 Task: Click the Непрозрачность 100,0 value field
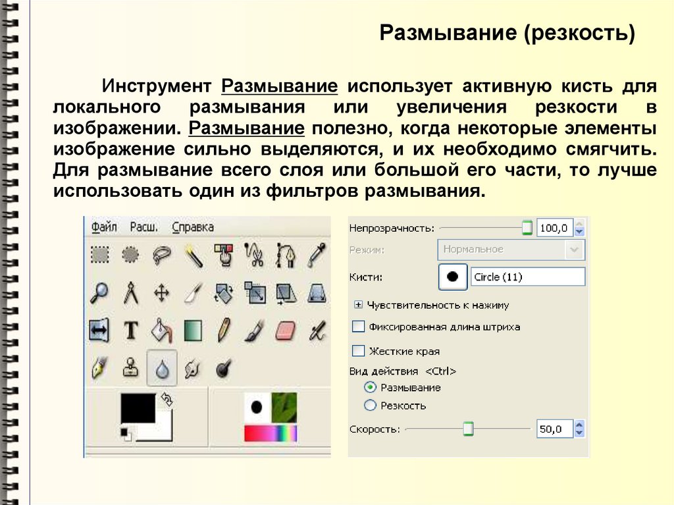pyautogui.click(x=555, y=228)
